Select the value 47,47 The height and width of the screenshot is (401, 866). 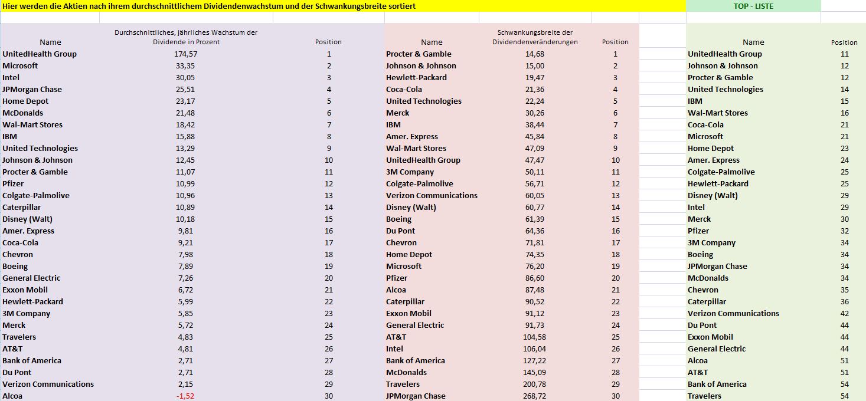tap(535, 160)
